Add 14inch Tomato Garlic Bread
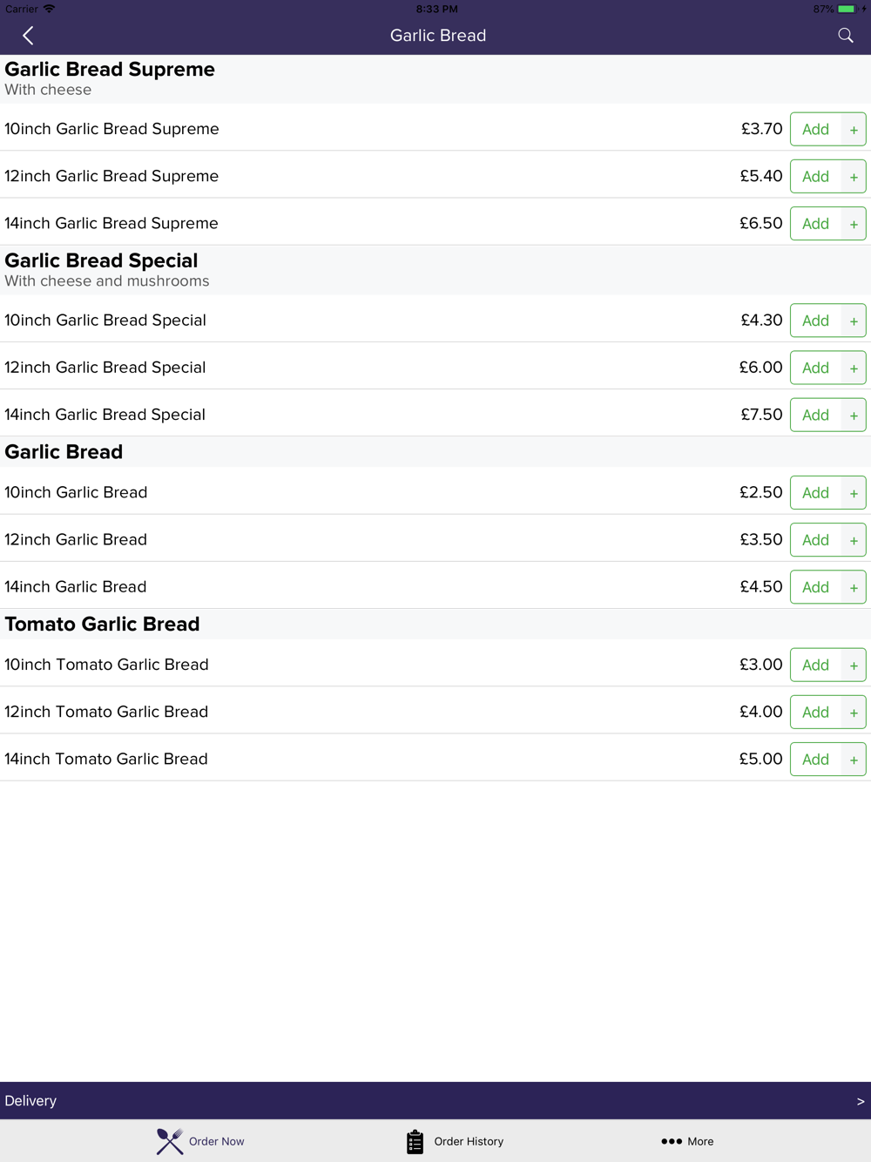The image size is (871, 1162). point(816,759)
